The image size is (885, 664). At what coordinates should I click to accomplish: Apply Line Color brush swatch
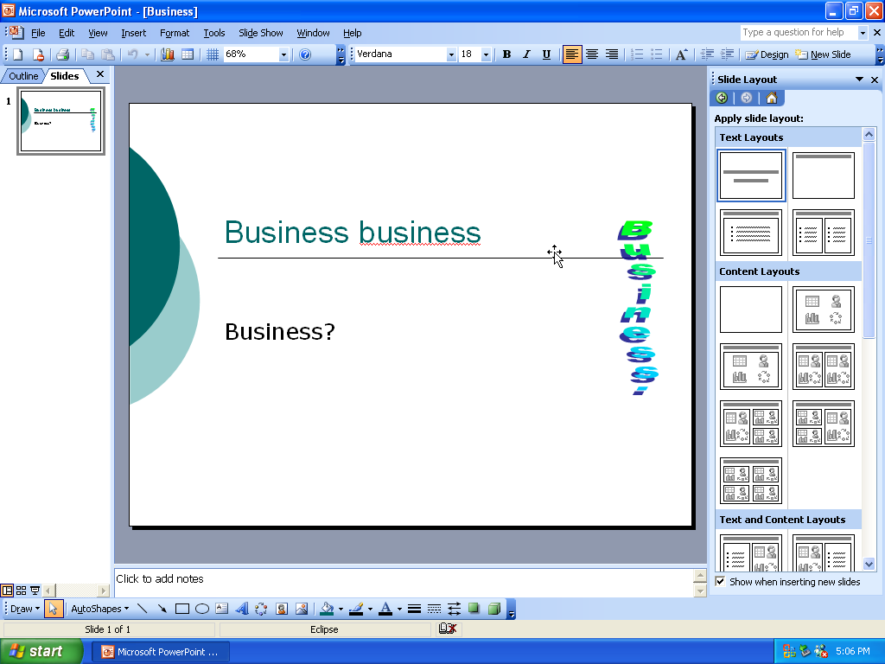355,609
